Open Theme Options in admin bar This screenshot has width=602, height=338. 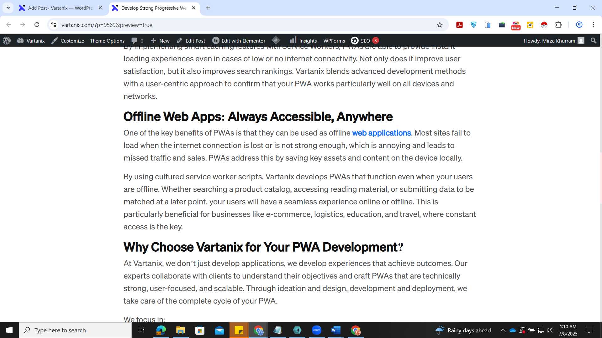pos(107,41)
